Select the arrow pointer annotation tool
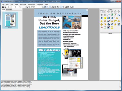The height and width of the screenshot is (91, 122). click(102, 12)
